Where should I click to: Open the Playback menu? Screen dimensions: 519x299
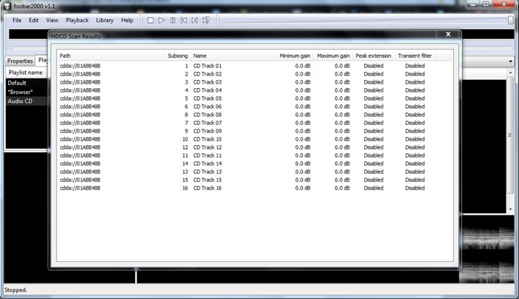(x=77, y=20)
